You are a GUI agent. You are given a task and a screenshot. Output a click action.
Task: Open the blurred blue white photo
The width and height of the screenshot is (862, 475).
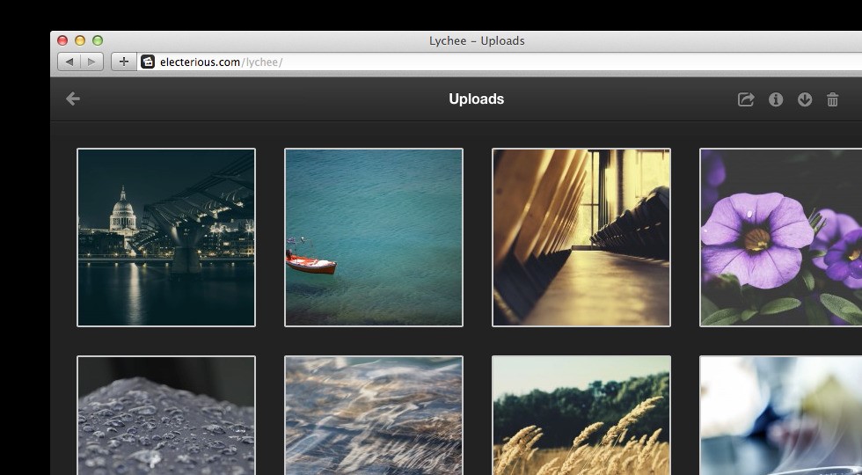point(781,415)
